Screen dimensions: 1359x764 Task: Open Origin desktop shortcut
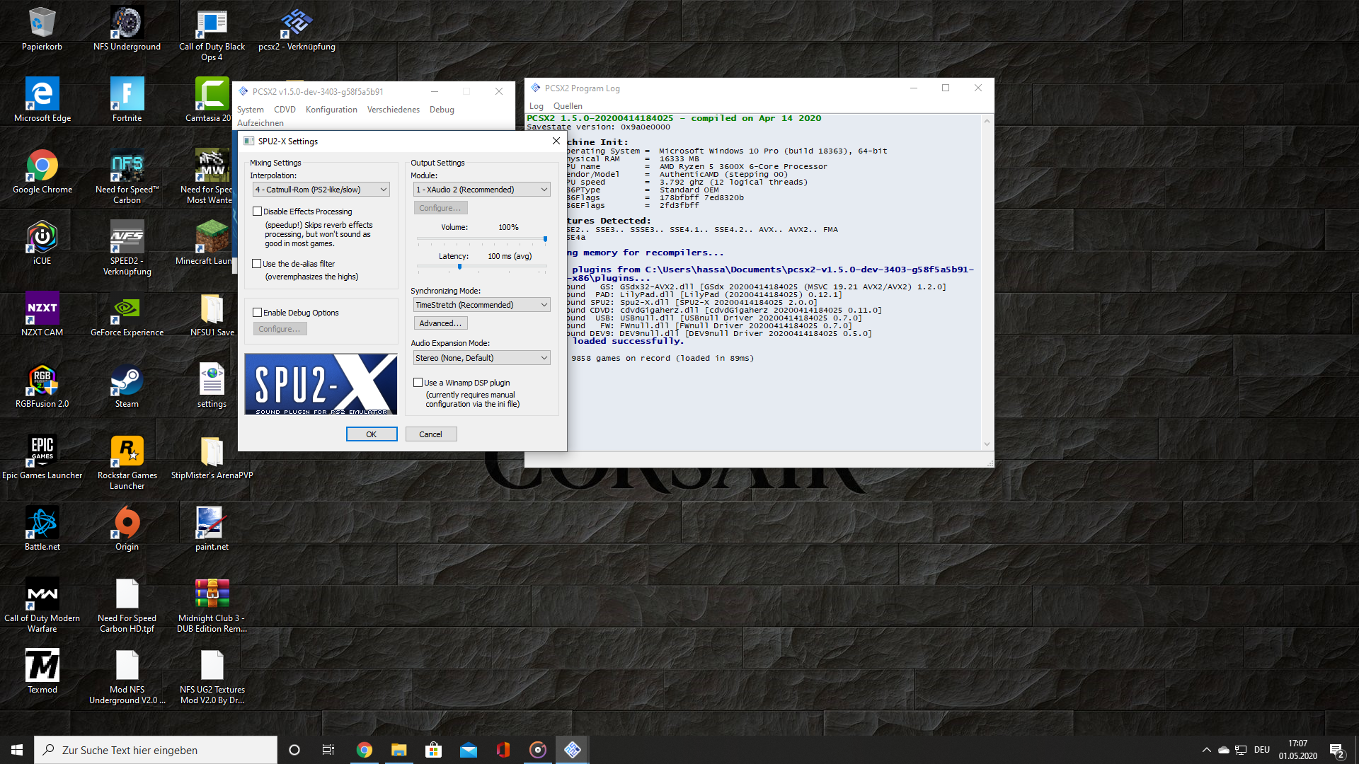point(127,528)
